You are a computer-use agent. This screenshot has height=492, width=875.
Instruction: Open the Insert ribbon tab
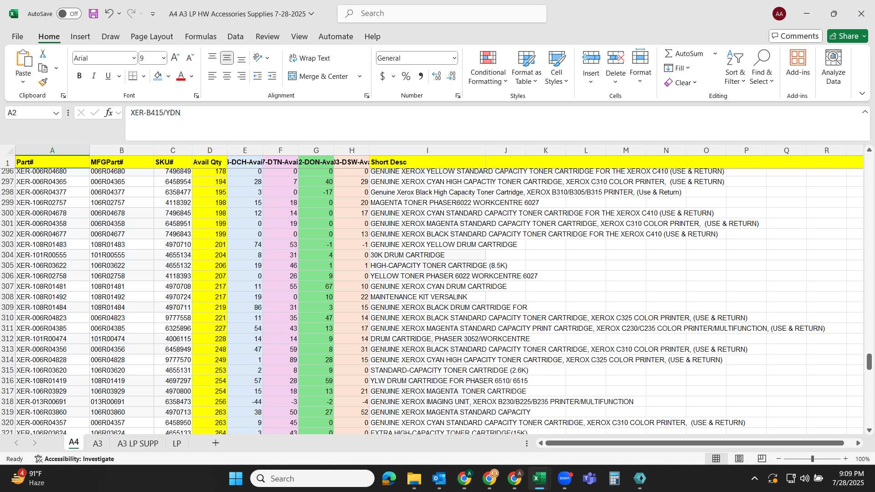pyautogui.click(x=80, y=36)
